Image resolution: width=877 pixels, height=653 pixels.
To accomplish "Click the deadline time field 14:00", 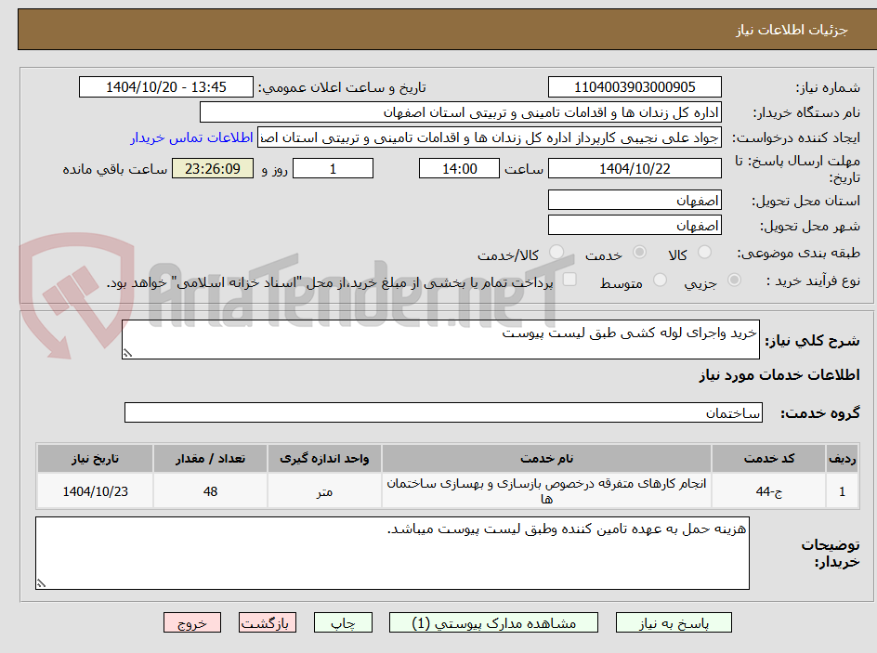I will pos(459,168).
